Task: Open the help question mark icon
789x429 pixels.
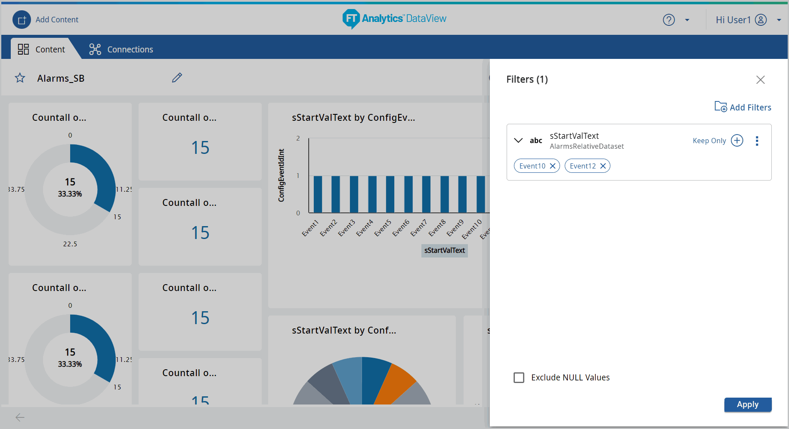Action: tap(668, 20)
